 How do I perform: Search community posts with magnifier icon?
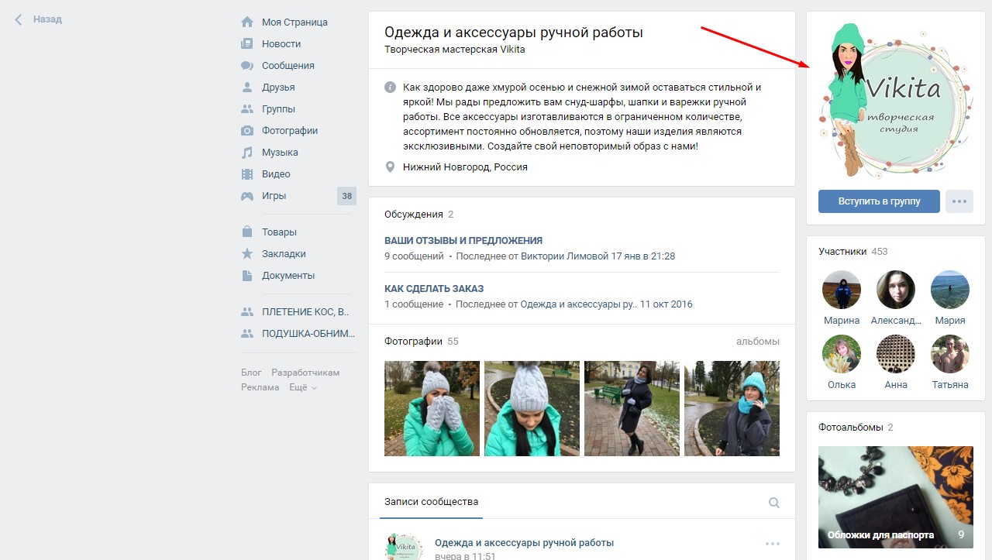point(773,503)
